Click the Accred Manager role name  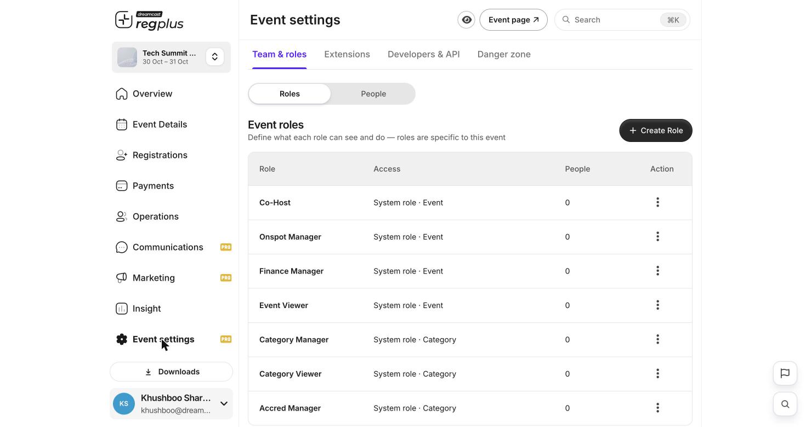point(290,408)
